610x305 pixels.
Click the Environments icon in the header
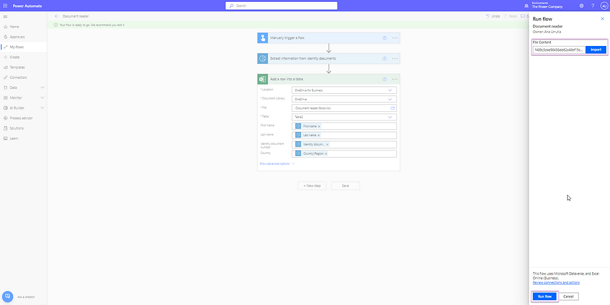tap(527, 6)
